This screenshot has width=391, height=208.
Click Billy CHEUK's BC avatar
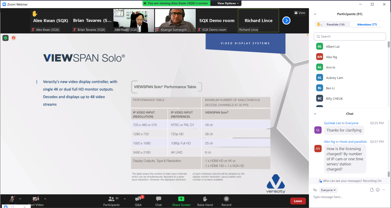click(320, 98)
